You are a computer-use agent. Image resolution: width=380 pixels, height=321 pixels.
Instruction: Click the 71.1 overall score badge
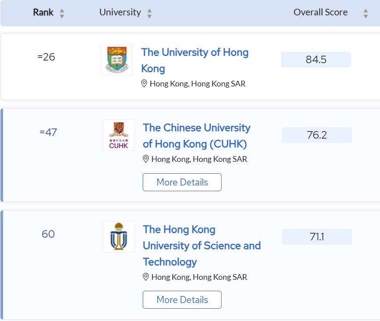pos(317,237)
